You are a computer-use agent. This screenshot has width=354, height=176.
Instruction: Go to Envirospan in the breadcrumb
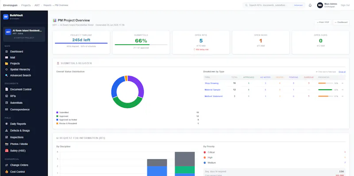[10, 5]
